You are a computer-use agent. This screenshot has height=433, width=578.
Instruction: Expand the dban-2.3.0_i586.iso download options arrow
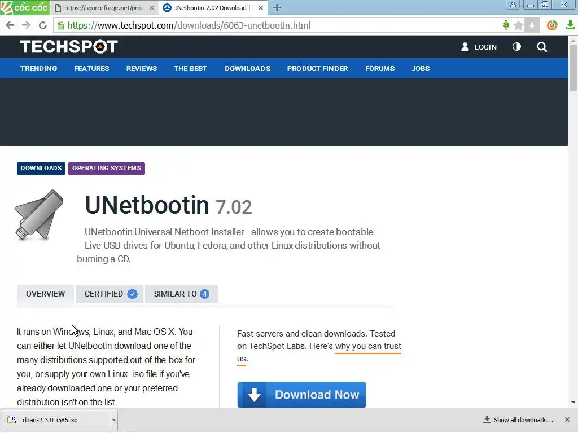[x=113, y=419]
